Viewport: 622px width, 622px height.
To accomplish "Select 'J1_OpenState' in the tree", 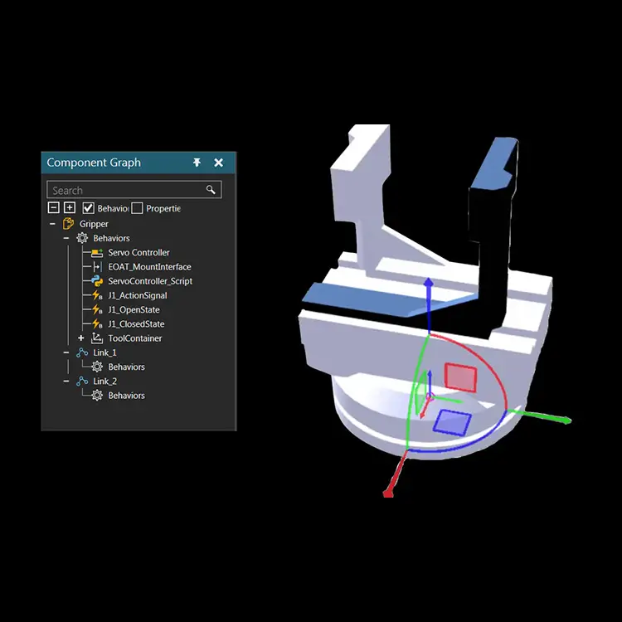I will 134,310.
